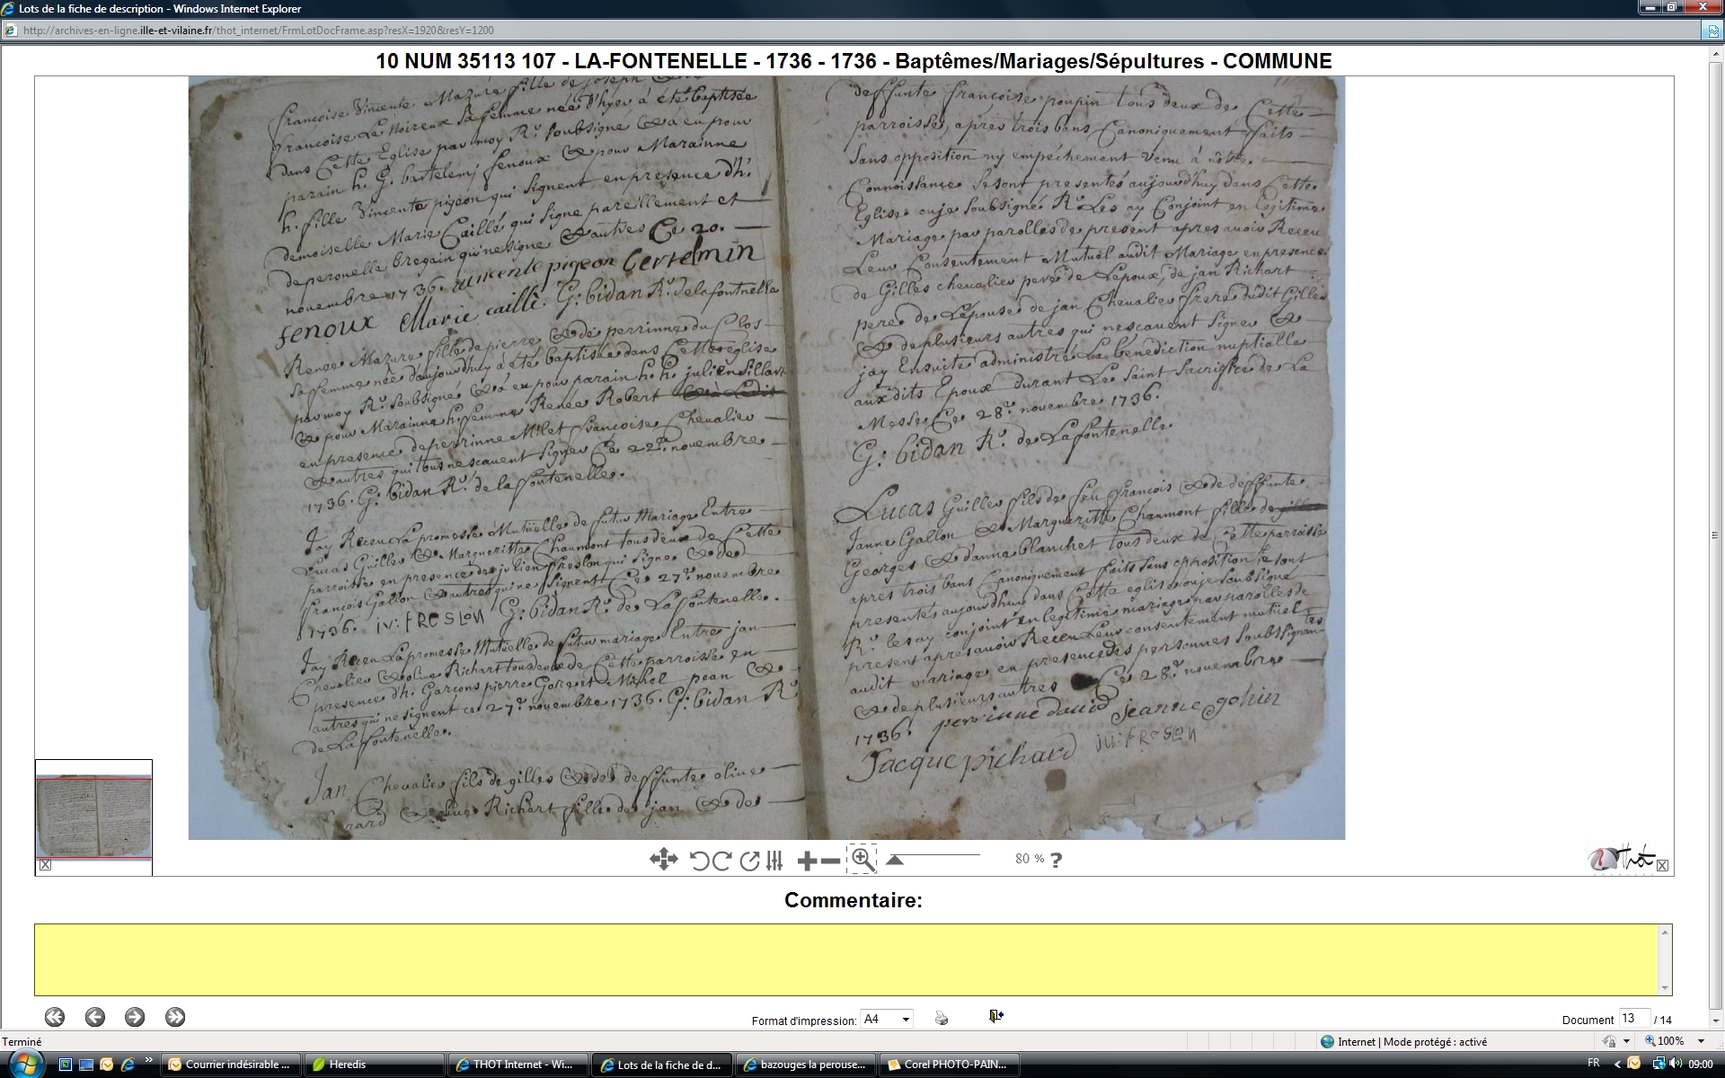Switch to THOT Internet taskbar window

point(519,1065)
